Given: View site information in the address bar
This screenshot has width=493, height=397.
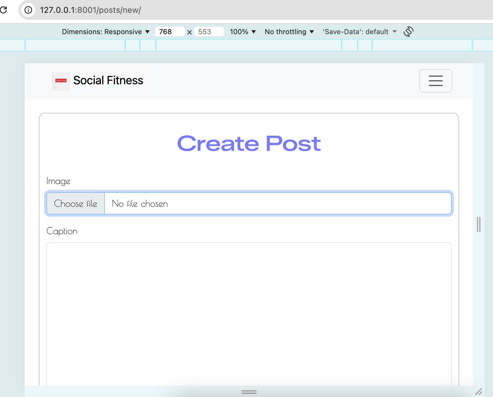Looking at the screenshot, I should coord(28,10).
